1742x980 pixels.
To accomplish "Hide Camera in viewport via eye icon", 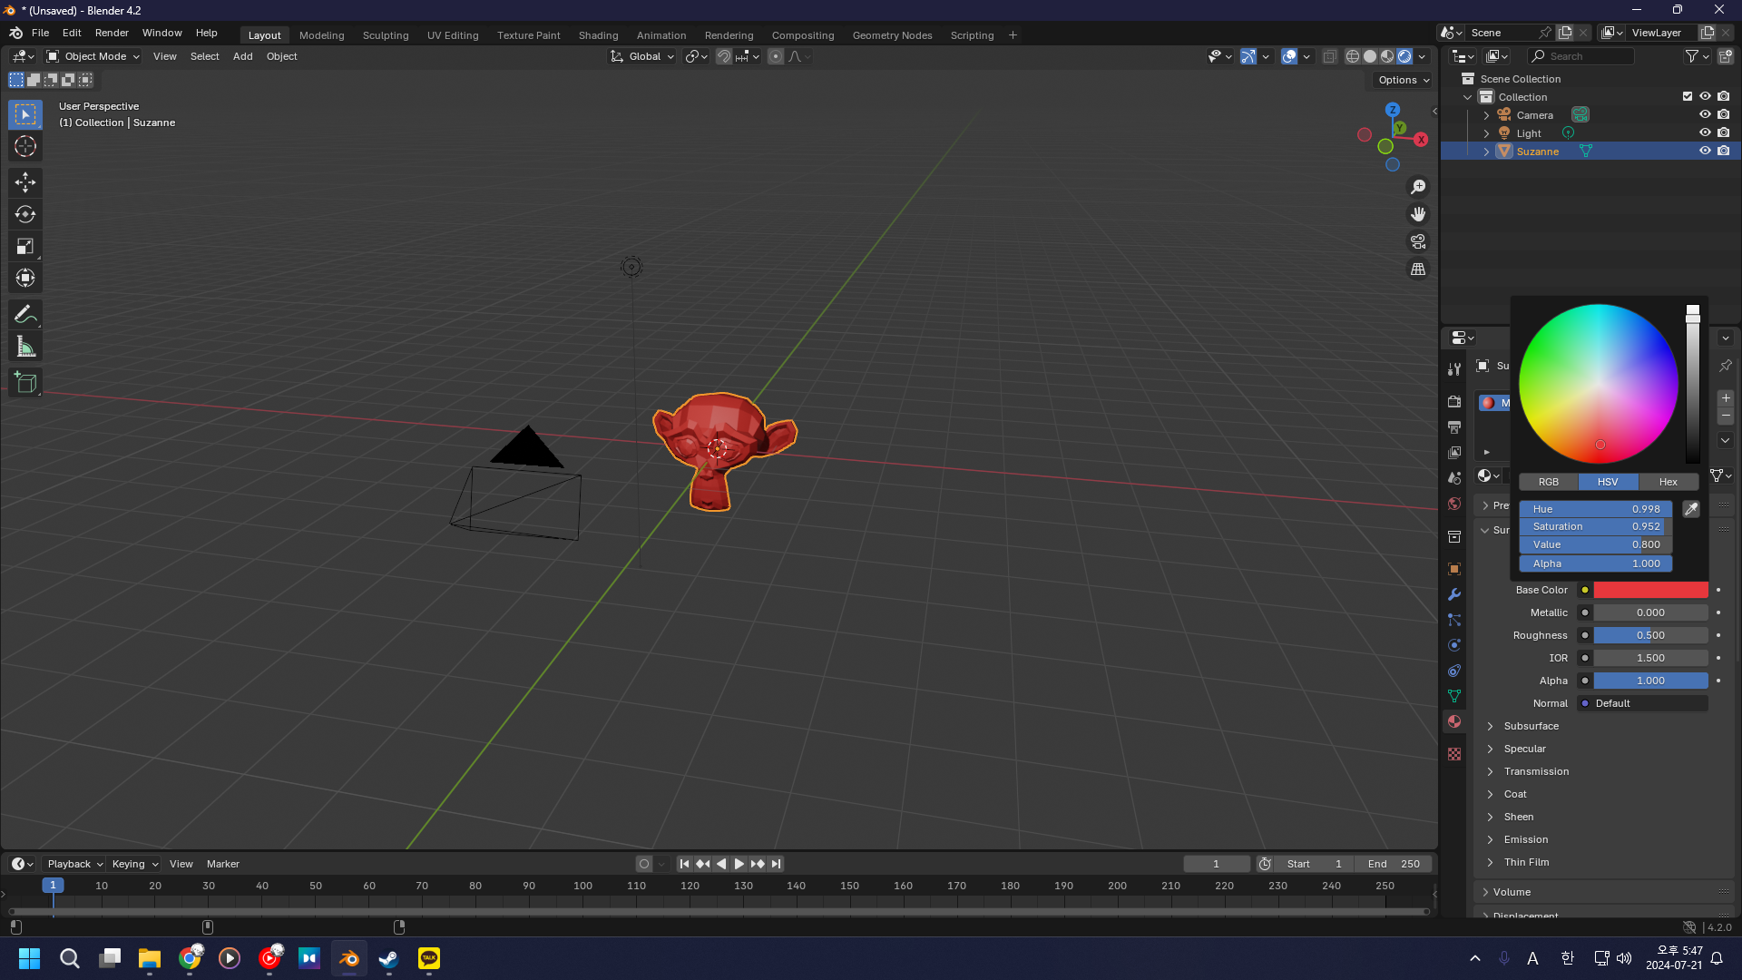I will tap(1705, 115).
